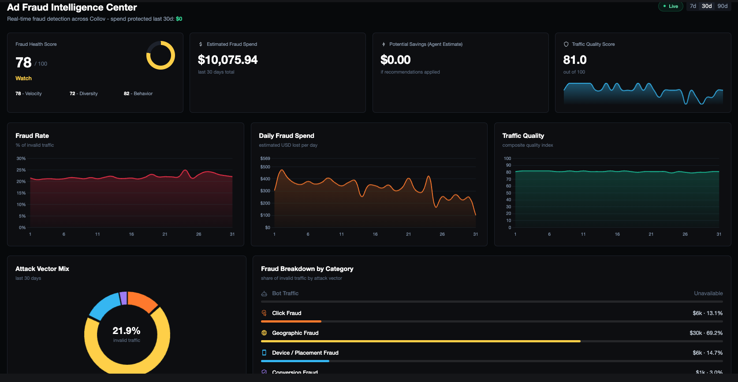Click the 'Device / Placement Fraud' row label
The width and height of the screenshot is (738, 382).
pyautogui.click(x=305, y=352)
